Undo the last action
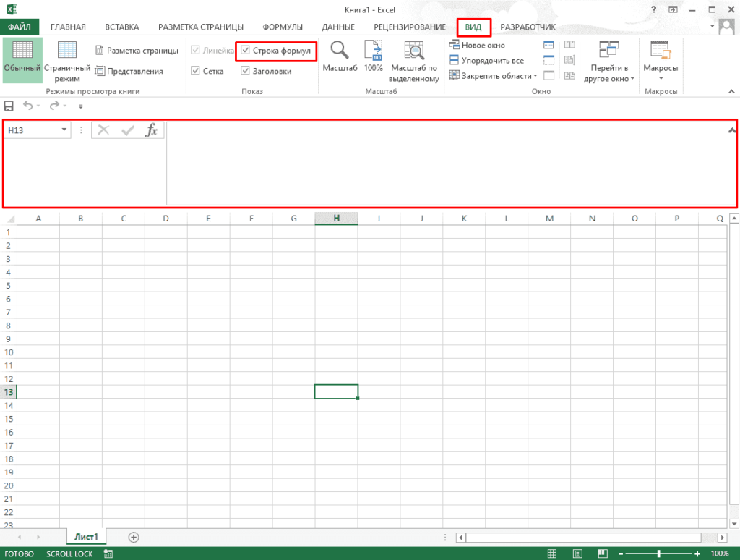740x560 pixels. (28, 106)
